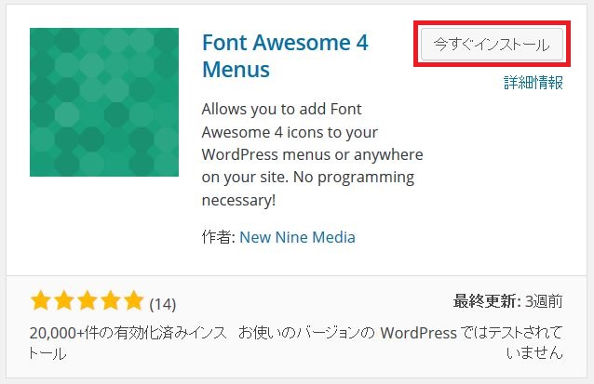Image resolution: width=594 pixels, height=384 pixels.
Task: Click the 最終更新 label
Action: tap(486, 301)
